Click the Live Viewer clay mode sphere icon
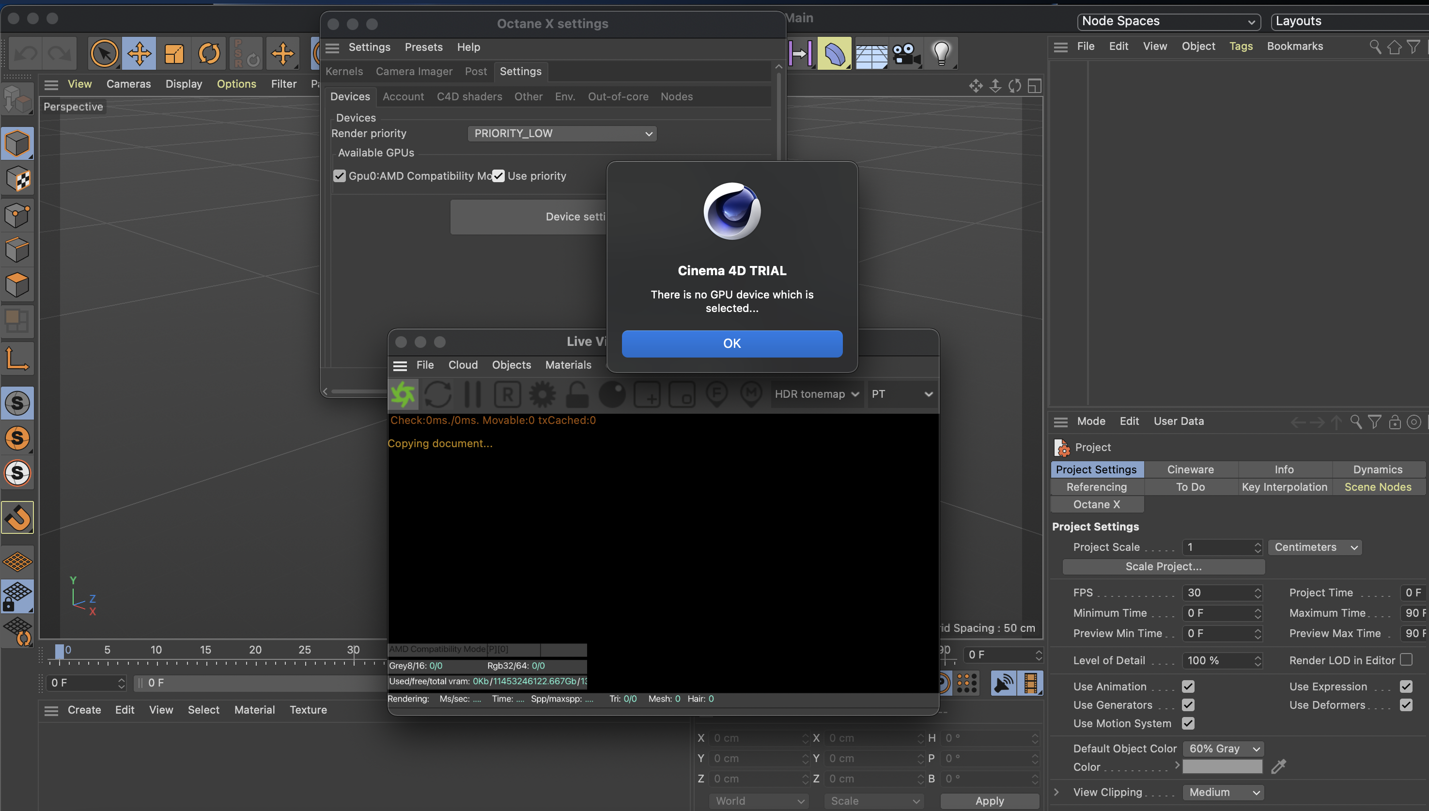The width and height of the screenshot is (1429, 811). pos(612,394)
